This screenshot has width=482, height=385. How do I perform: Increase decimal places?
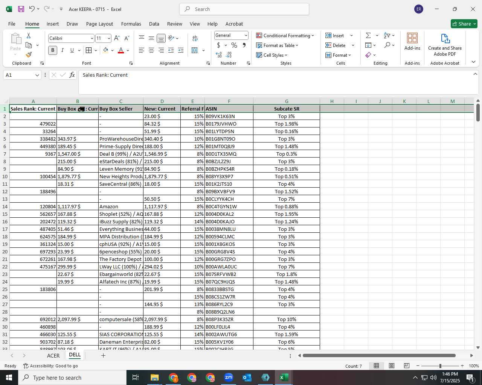219,55
